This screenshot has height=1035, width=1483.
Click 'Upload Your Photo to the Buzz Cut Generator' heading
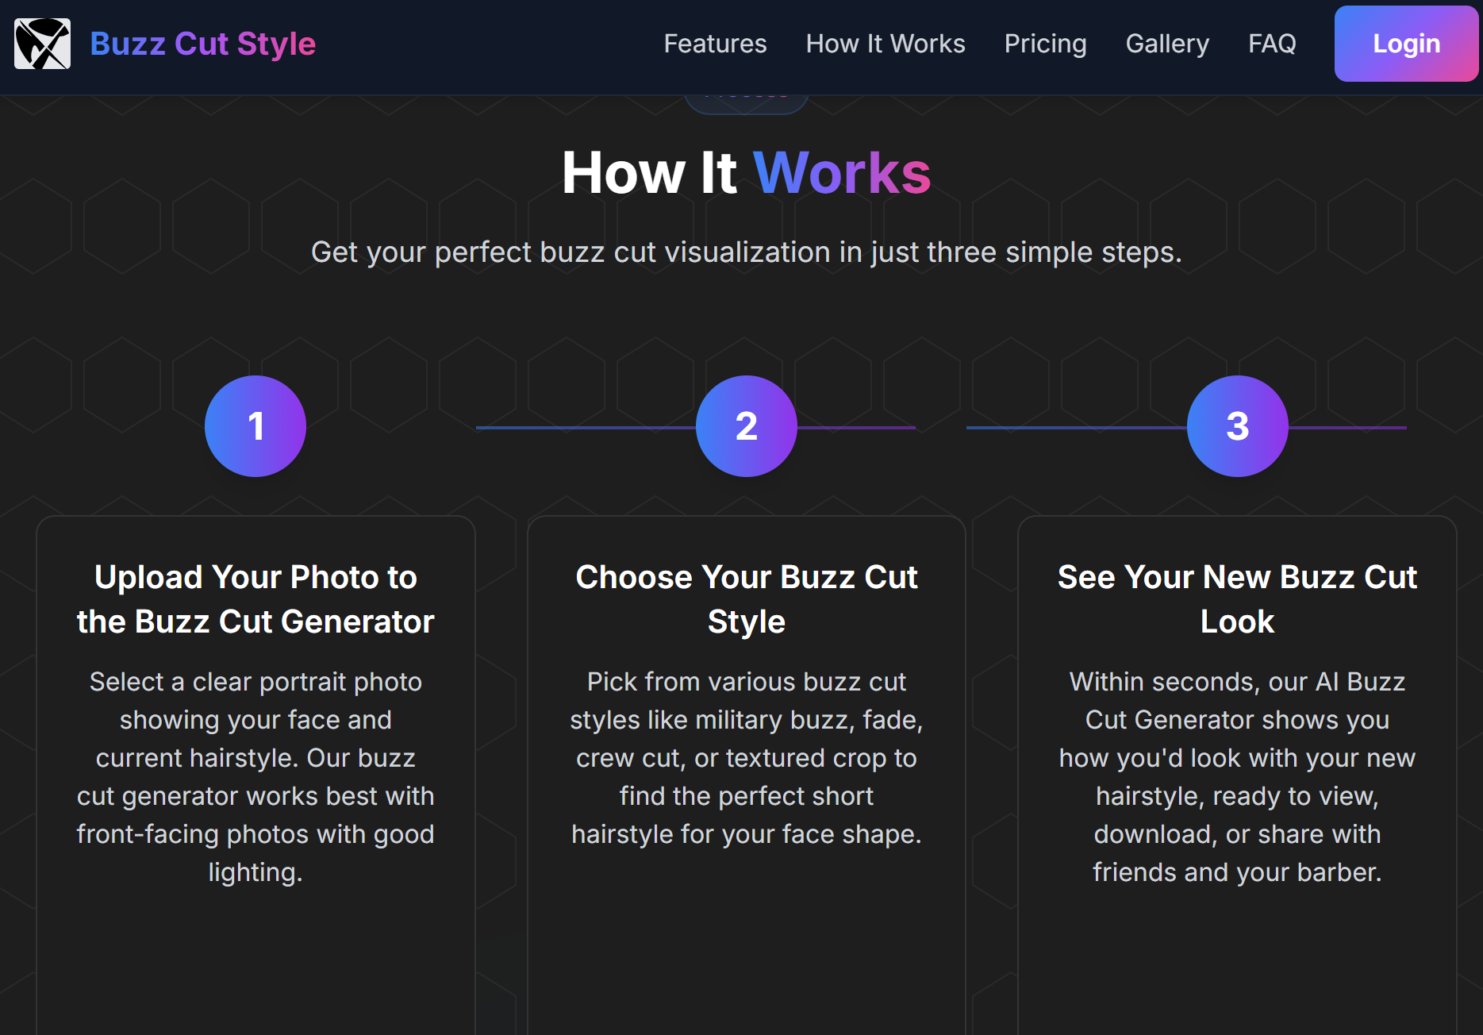point(255,599)
